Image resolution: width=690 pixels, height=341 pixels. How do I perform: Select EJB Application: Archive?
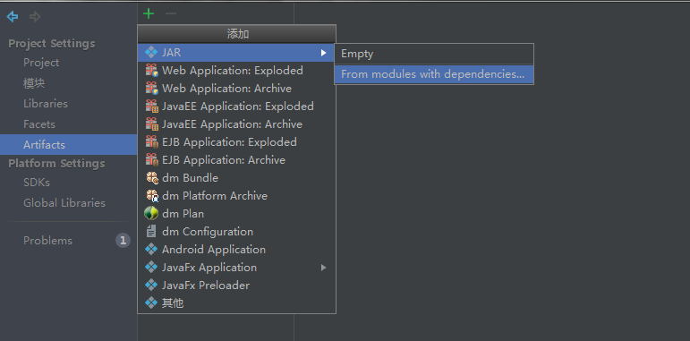coord(237,160)
